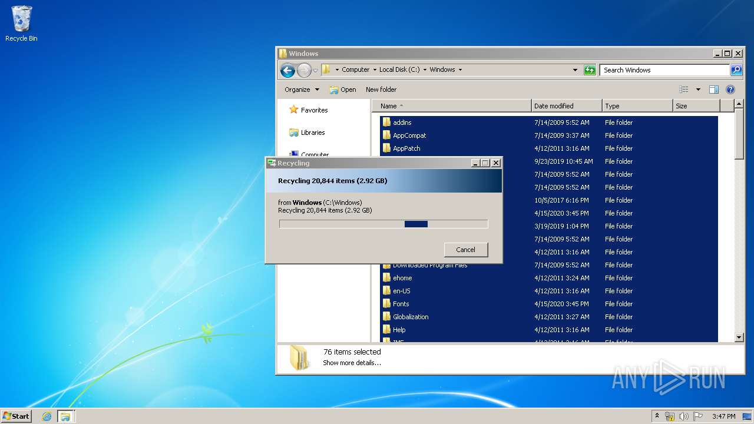754x424 pixels.
Task: Click the en-US folder icon
Action: click(x=386, y=290)
